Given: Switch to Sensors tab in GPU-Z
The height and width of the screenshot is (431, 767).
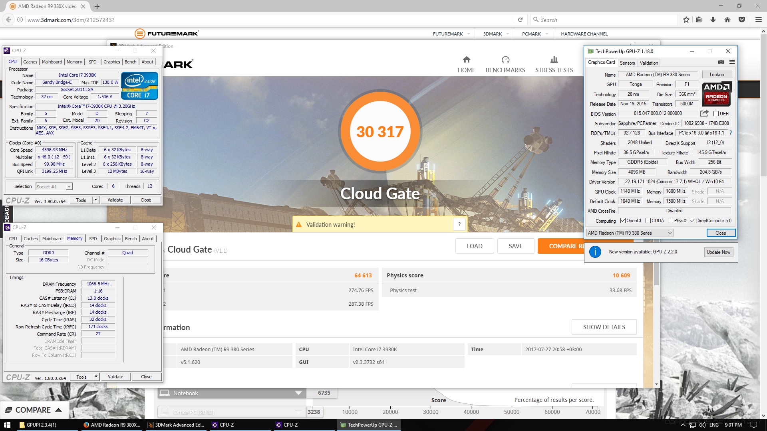Looking at the screenshot, I should click(x=627, y=63).
